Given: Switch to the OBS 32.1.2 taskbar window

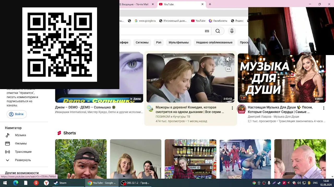Looking at the screenshot, I should 136,183.
